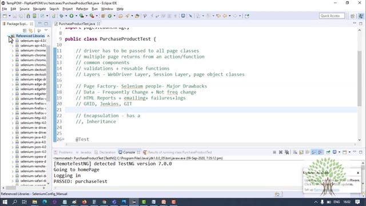
Task: Click the Clear Console icon
Action: 295,152
